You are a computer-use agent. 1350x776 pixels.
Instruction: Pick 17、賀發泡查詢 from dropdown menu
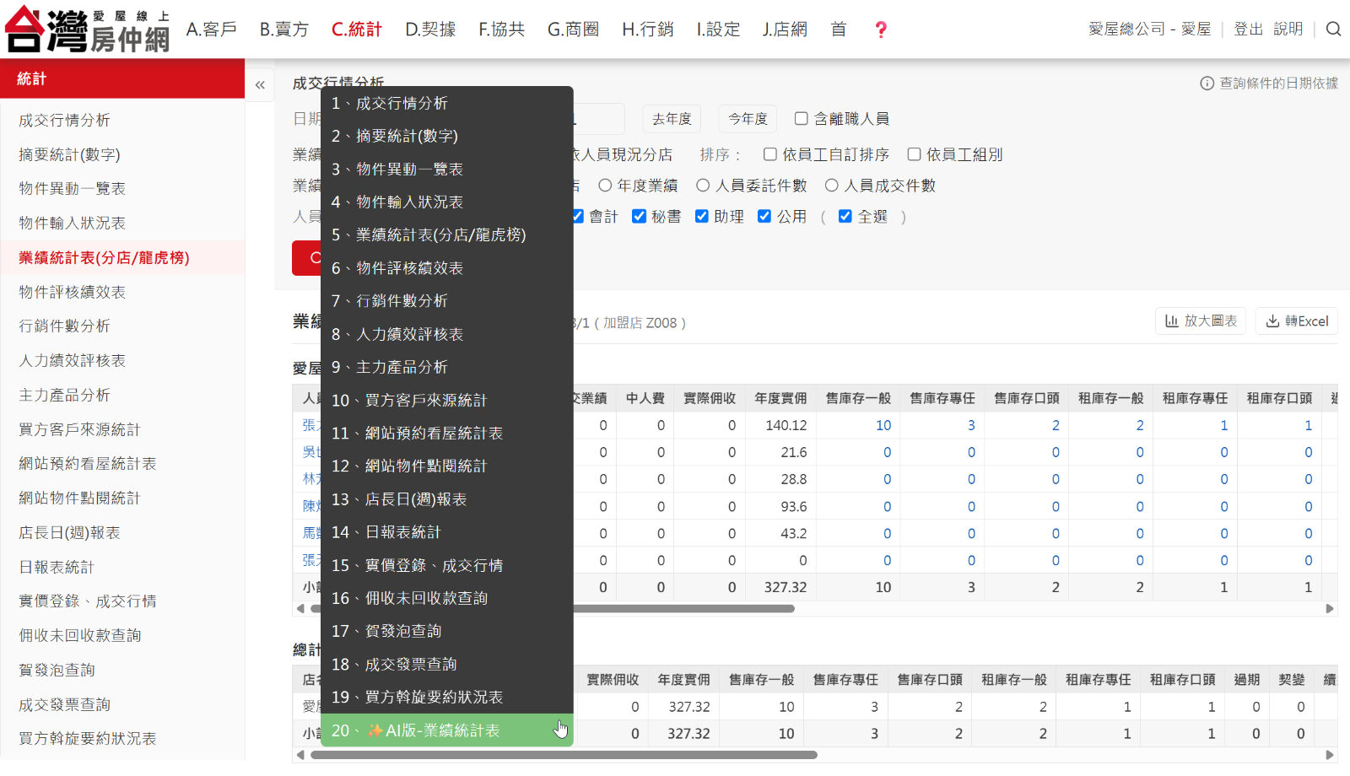click(x=447, y=631)
